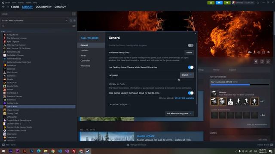Click the achievements progress bar
Screen dimensions: 275x154
point(240,85)
